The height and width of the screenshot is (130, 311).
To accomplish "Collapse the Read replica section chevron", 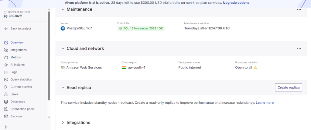I will tap(63, 88).
